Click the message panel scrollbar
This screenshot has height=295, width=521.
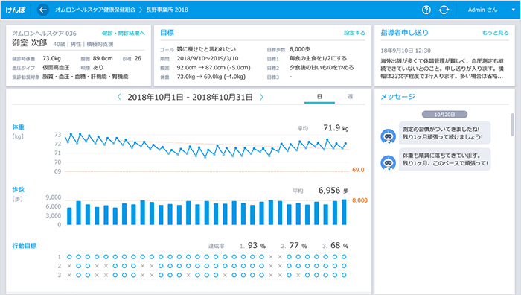[512, 124]
